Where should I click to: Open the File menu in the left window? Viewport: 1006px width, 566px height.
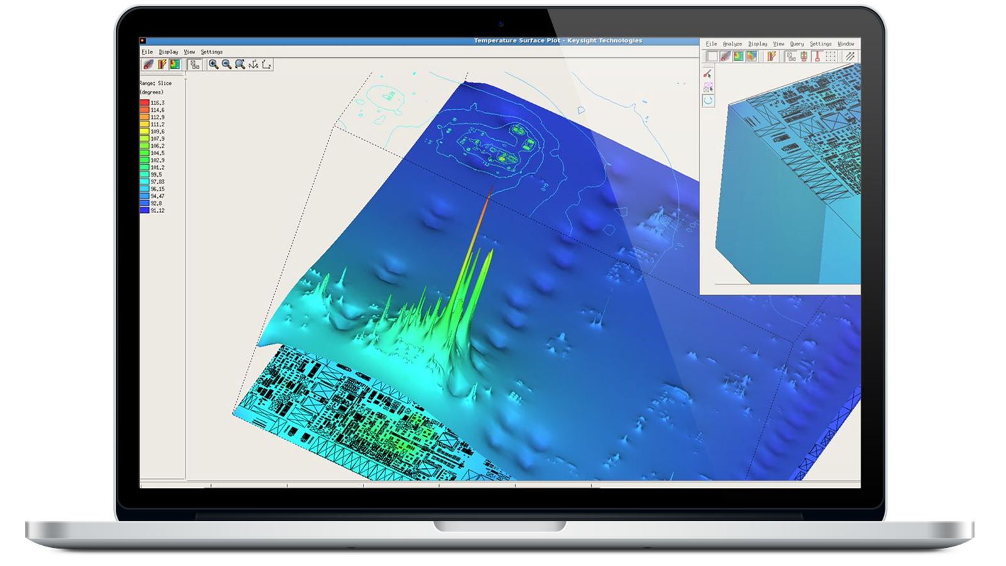click(147, 52)
